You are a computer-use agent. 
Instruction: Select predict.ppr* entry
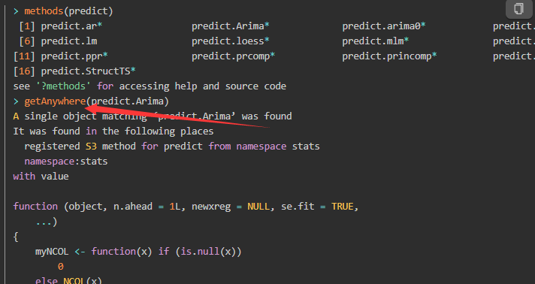74,56
